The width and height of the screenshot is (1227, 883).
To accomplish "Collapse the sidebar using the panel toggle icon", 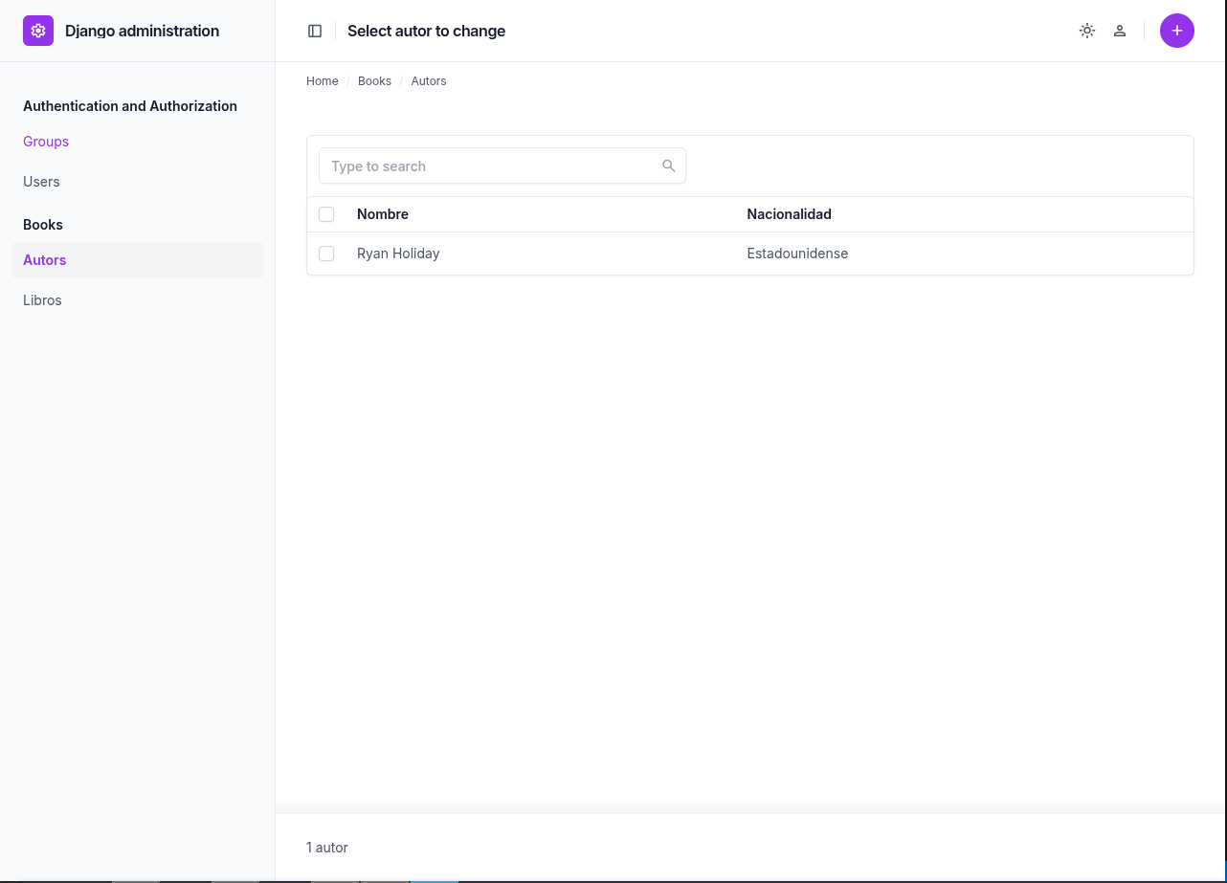I will [x=315, y=31].
